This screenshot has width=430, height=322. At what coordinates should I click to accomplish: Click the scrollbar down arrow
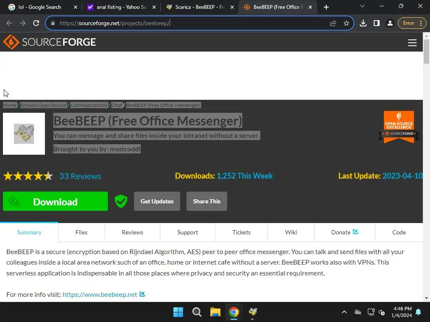pos(426,298)
